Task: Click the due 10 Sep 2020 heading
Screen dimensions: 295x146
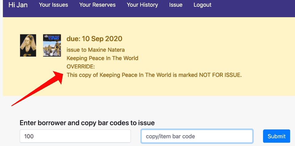Action: tap(94, 39)
